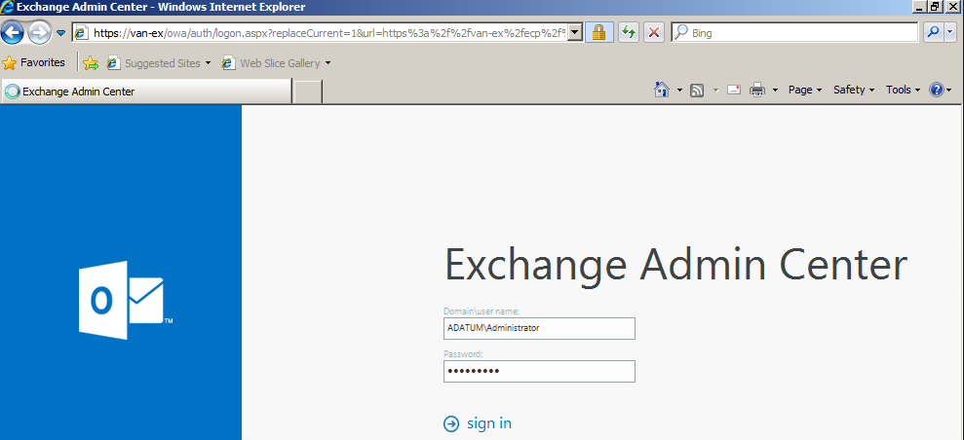The image size is (964, 440).
Task: Add the page to the Favorites bar icon
Action: pyautogui.click(x=91, y=62)
